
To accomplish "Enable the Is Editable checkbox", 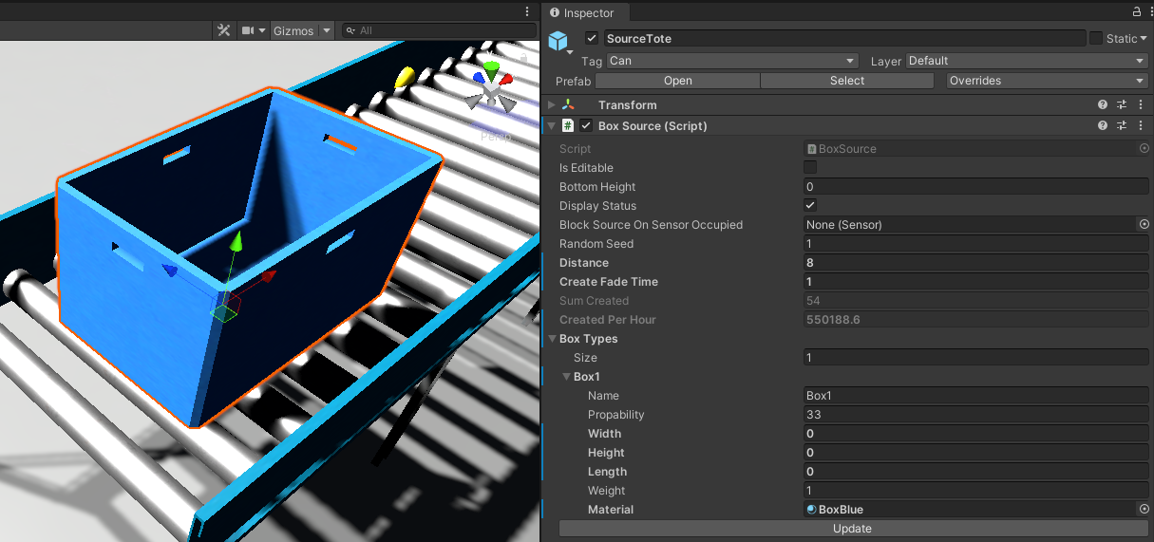I will (810, 168).
